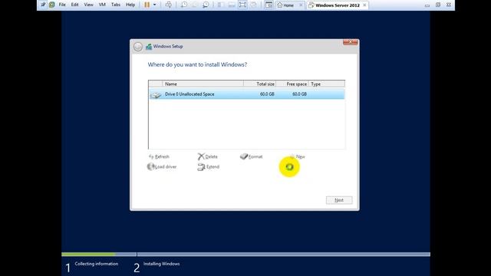Viewport: 491px width, 276px height.
Task: Open the File menu in VMware
Action: [x=62, y=5]
